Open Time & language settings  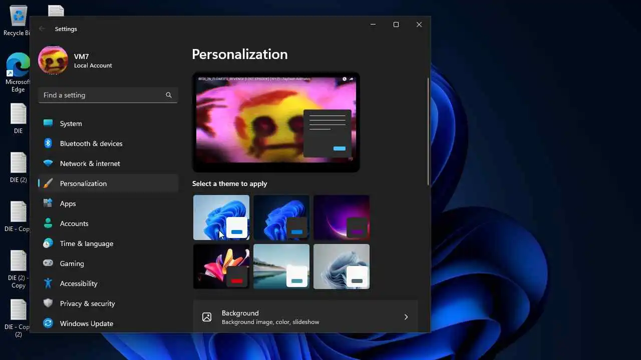point(108,243)
